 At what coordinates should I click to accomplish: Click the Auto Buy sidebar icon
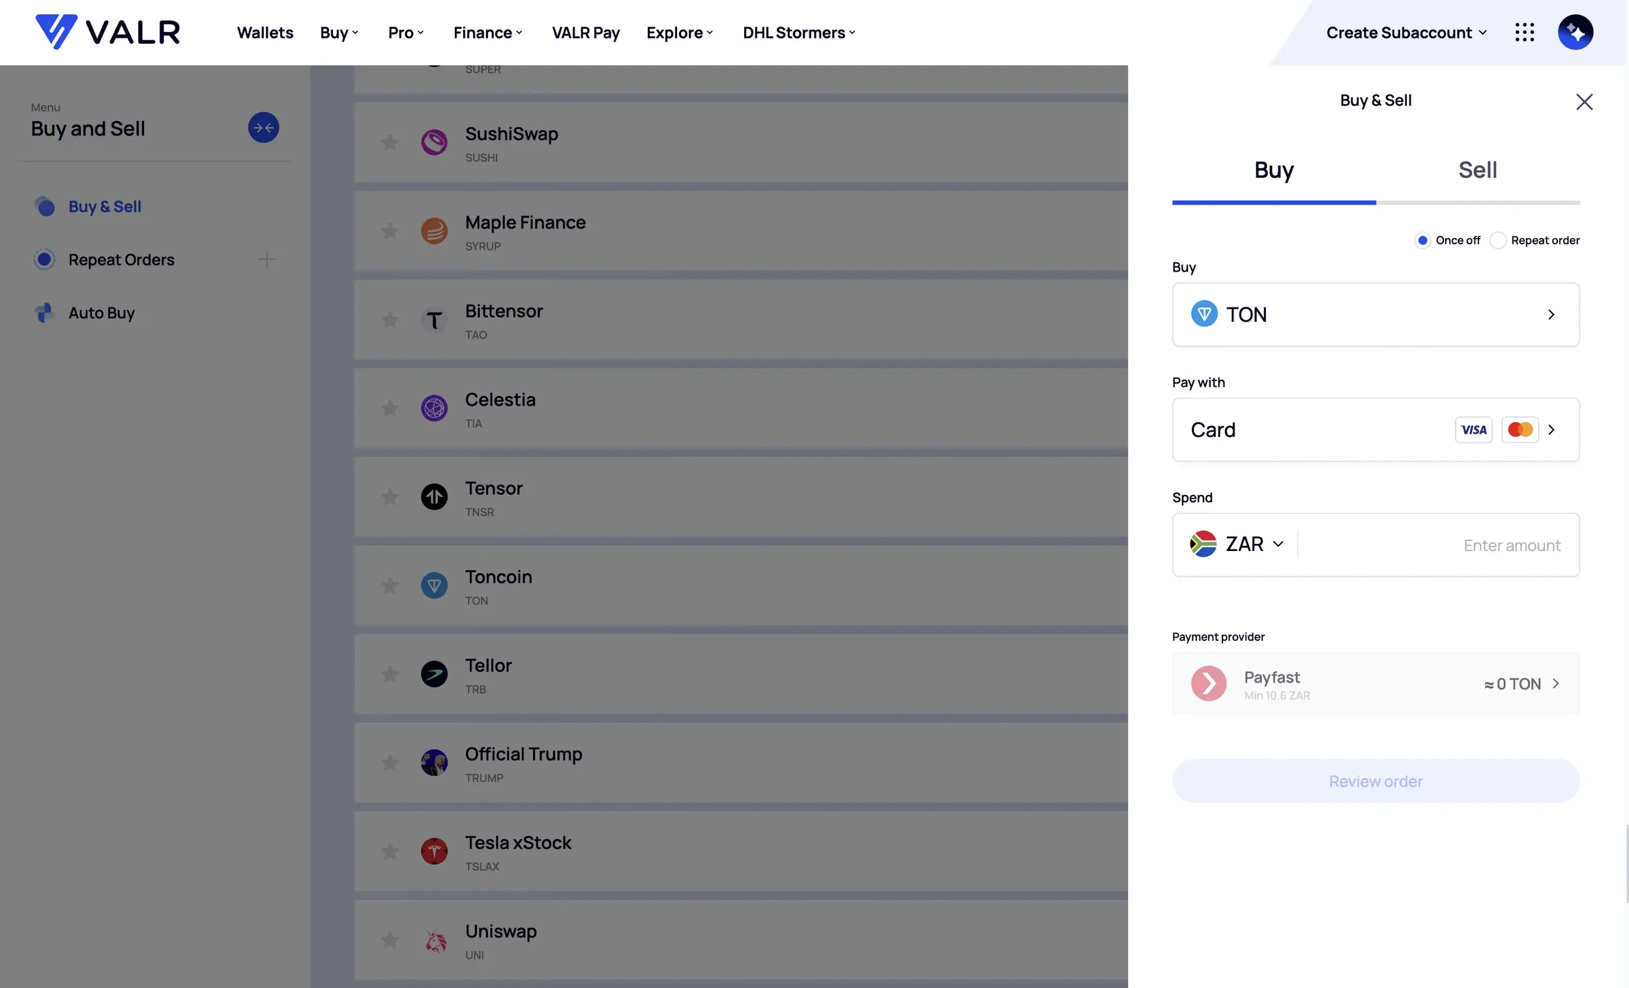point(44,313)
